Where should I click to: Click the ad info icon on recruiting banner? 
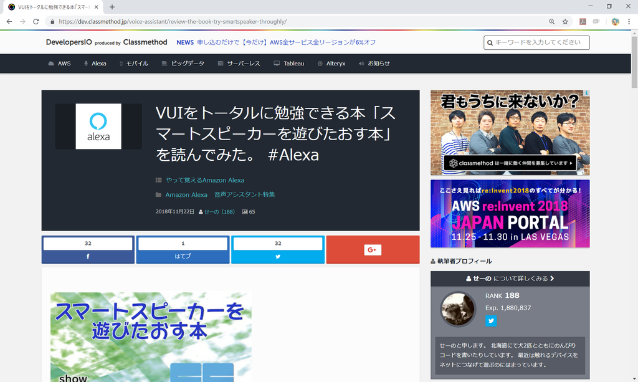tap(586, 93)
